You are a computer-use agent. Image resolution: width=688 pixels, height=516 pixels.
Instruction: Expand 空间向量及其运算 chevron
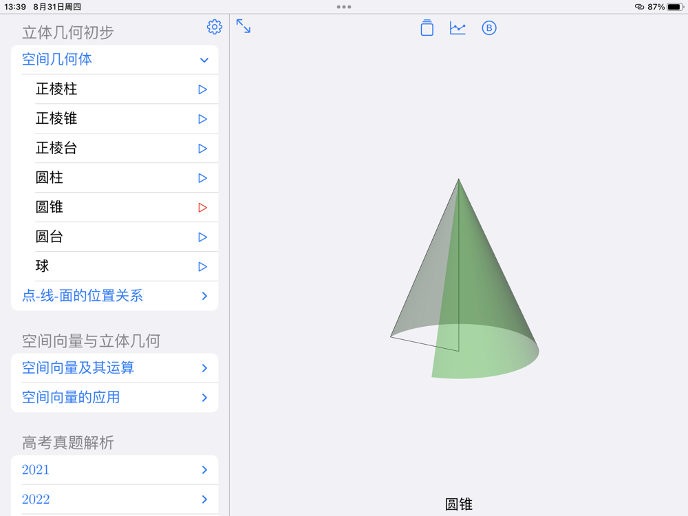pos(204,368)
